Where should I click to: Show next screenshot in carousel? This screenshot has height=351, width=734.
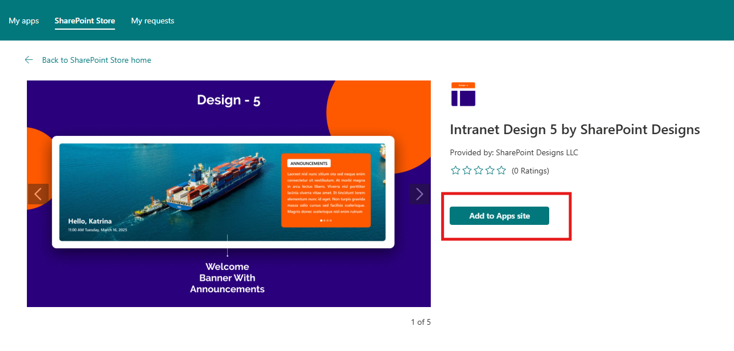[x=419, y=194]
